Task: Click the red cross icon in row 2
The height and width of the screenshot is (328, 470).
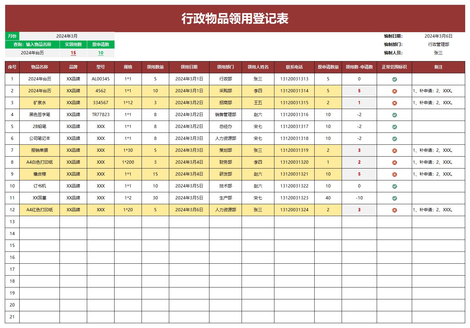Action: [x=394, y=91]
